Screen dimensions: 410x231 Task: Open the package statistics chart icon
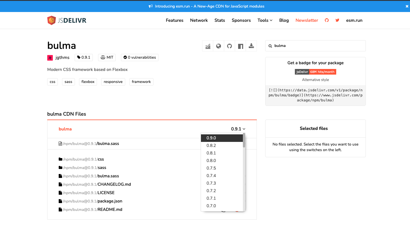pos(208,46)
